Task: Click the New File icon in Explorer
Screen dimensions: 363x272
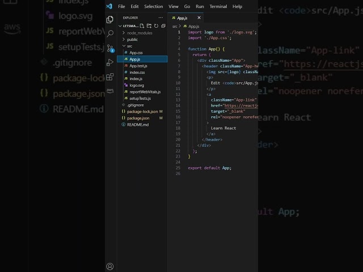Action: pyautogui.click(x=142, y=25)
